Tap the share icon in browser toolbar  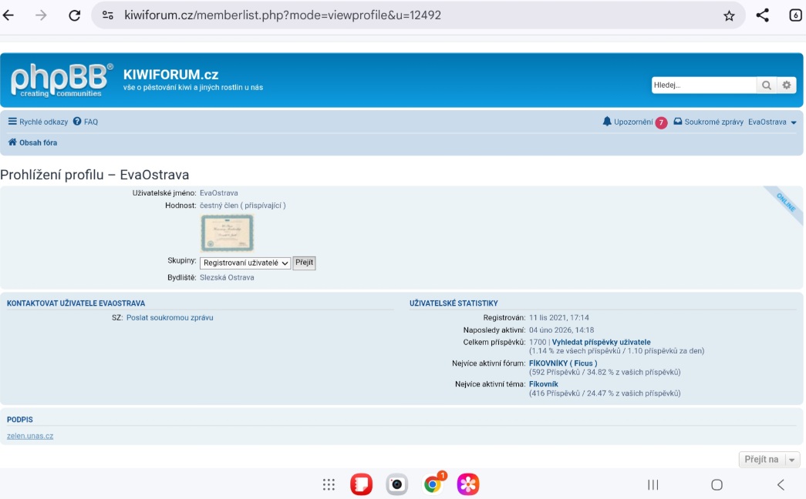pyautogui.click(x=763, y=15)
